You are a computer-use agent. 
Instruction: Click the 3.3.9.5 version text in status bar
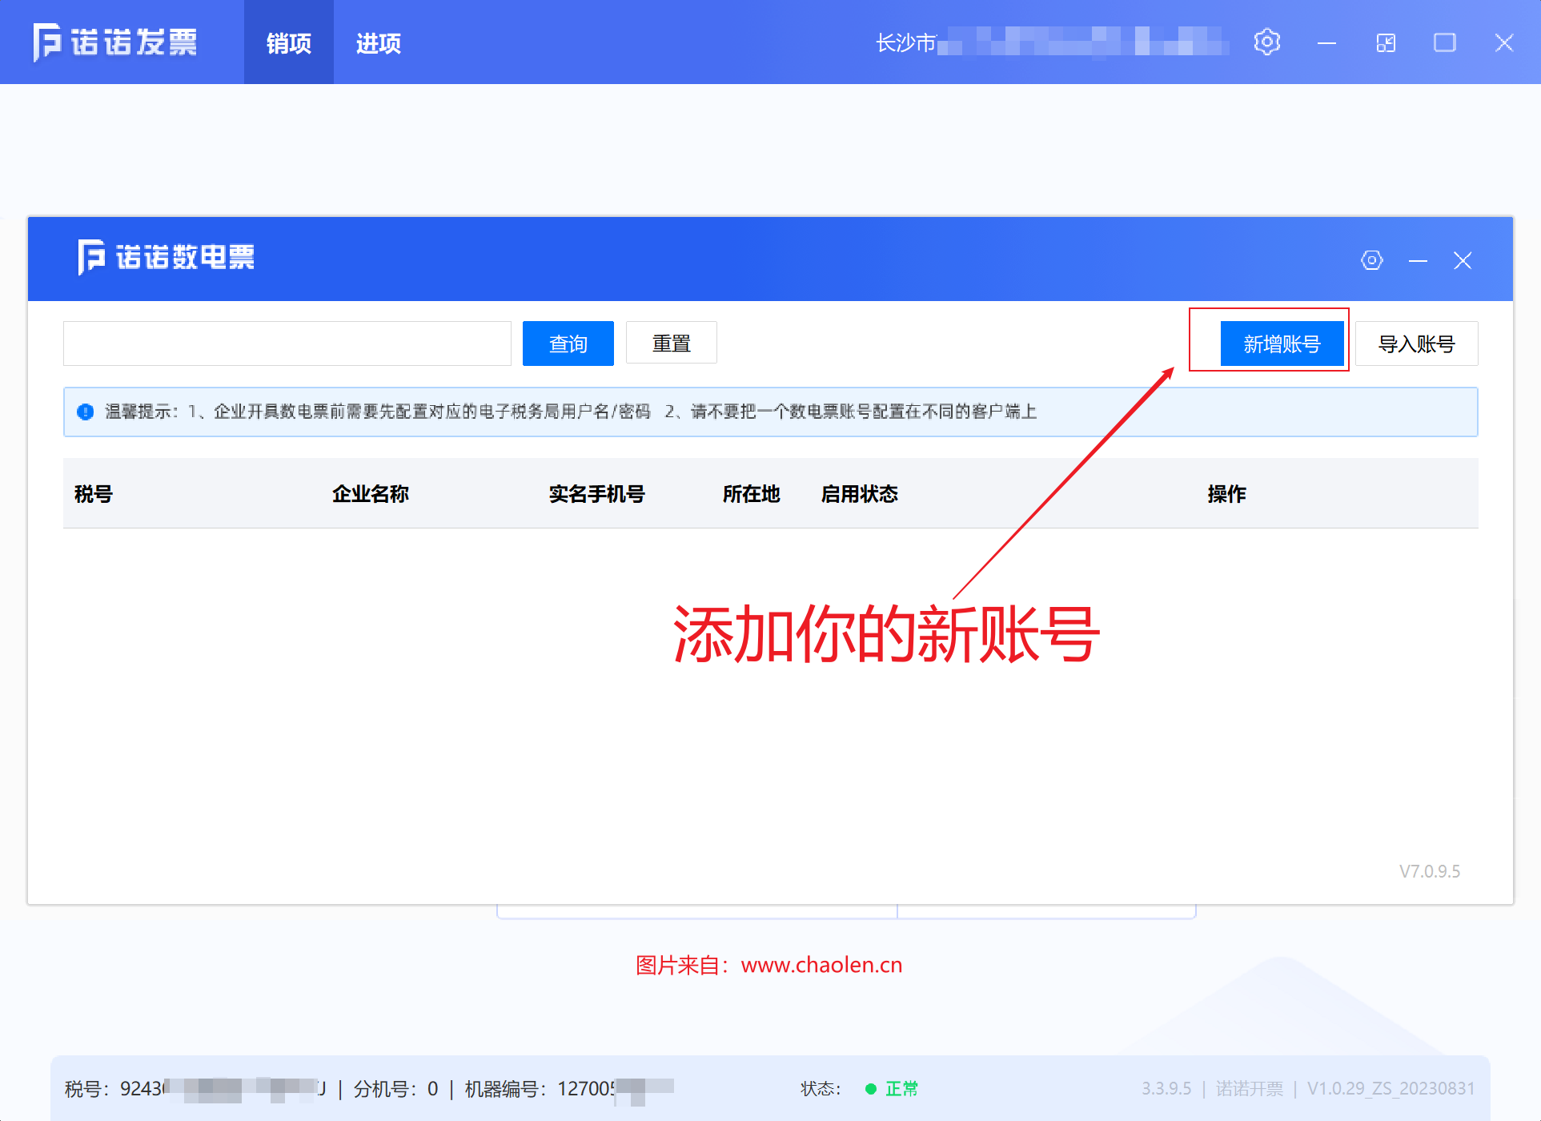(x=1166, y=1089)
